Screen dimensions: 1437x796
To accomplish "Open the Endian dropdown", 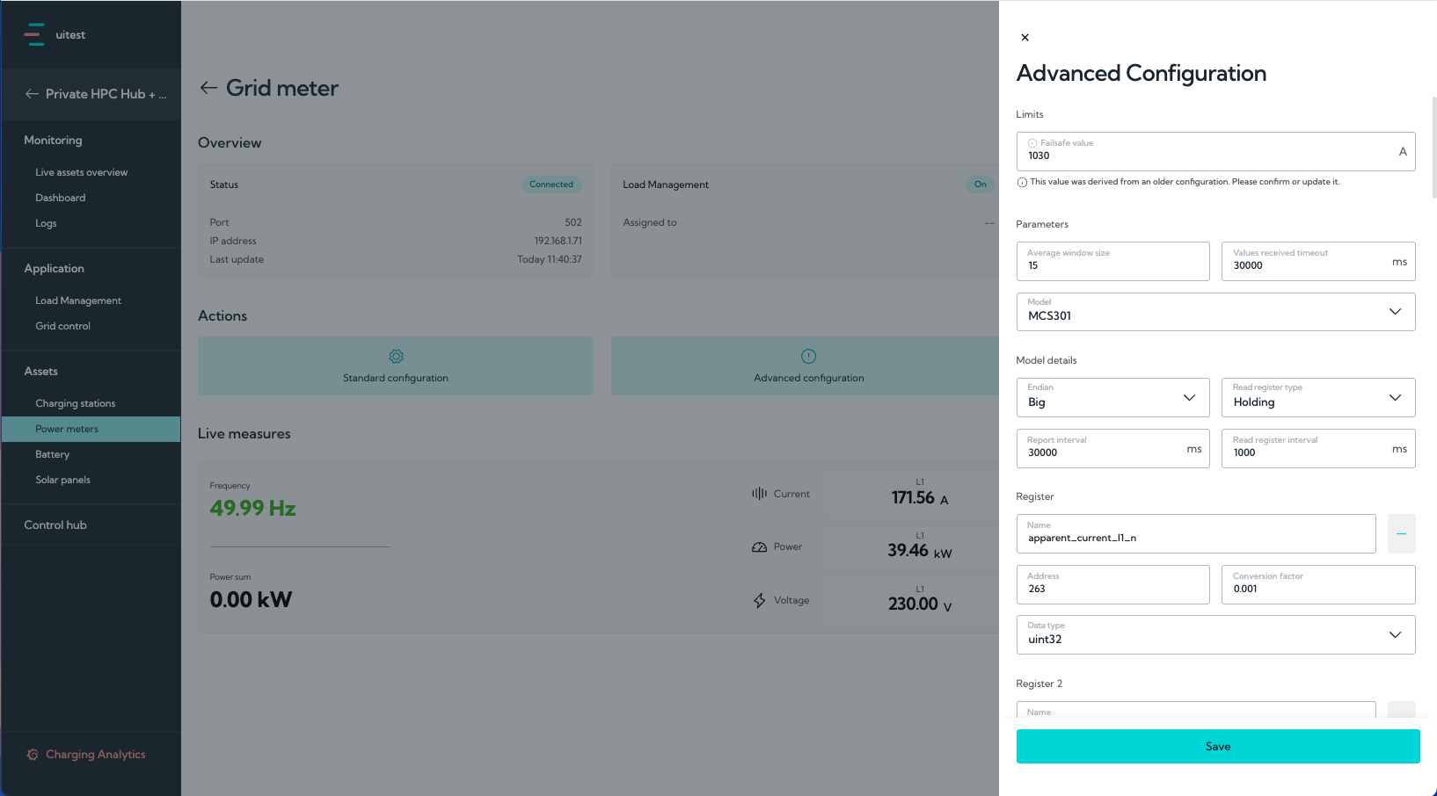I will [1112, 397].
